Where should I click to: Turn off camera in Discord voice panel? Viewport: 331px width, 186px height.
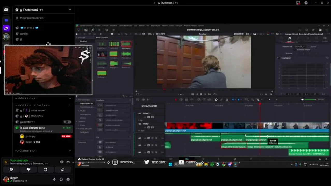(x=11, y=169)
